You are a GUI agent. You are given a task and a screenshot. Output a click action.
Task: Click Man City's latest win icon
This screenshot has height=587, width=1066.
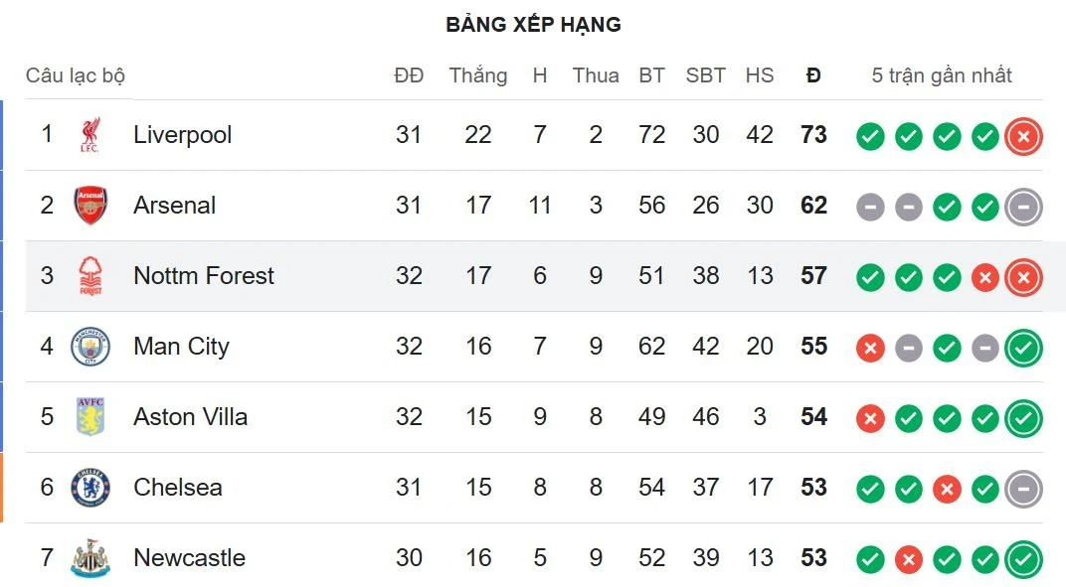[1023, 348]
